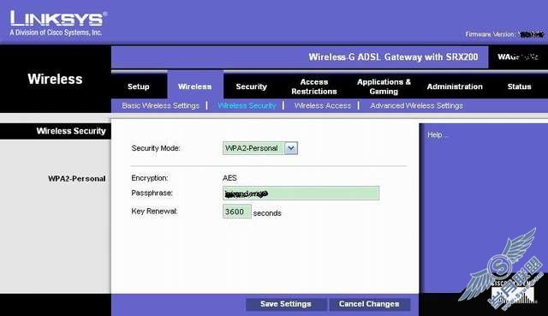Viewport: 548px width, 316px height.
Task: Click the Key Renewal seconds field
Action: coord(237,212)
